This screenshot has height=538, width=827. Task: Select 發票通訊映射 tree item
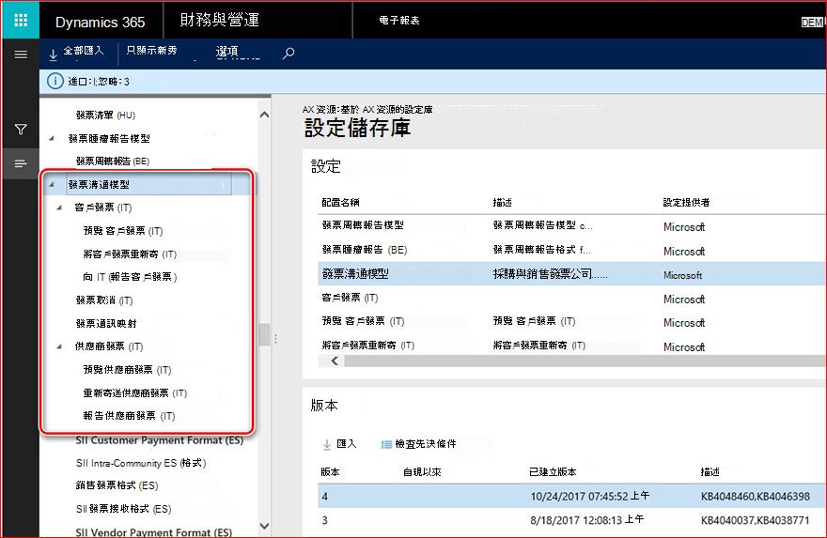tap(106, 324)
